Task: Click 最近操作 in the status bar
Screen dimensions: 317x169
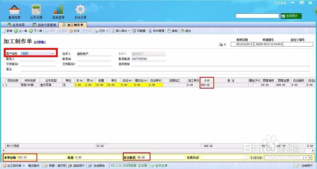Action: coord(34,165)
